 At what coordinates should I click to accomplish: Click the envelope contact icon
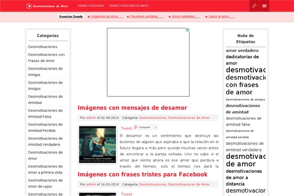point(265,6)
